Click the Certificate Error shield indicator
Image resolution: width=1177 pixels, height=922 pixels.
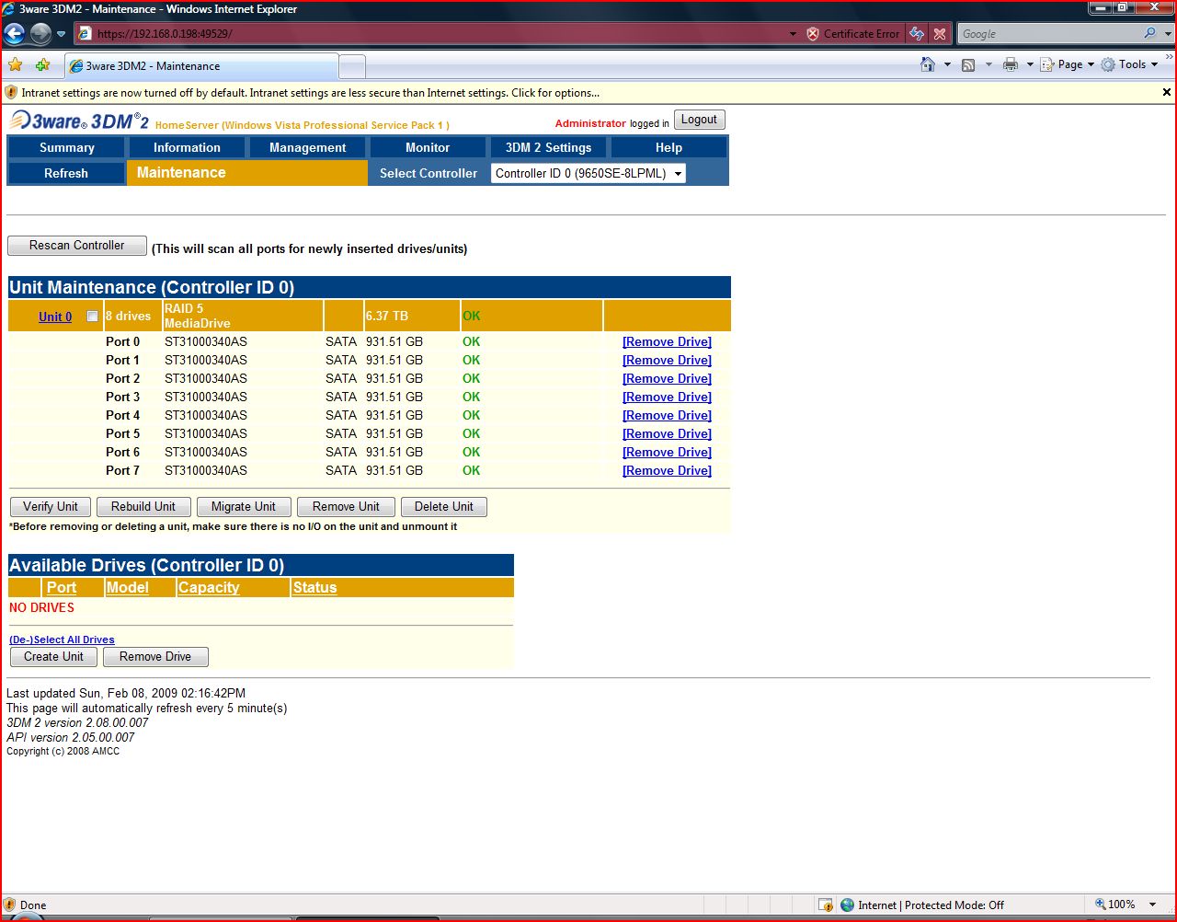[854, 34]
